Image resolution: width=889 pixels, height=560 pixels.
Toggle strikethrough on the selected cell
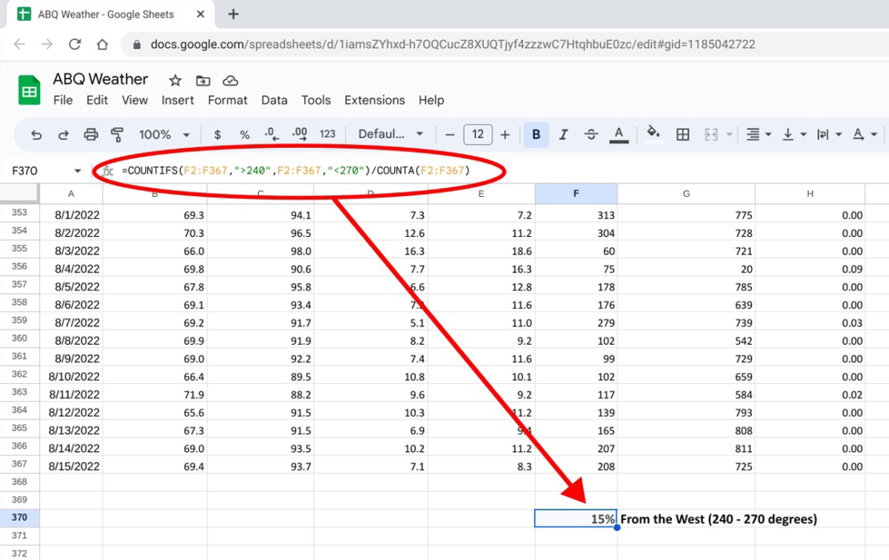(590, 134)
